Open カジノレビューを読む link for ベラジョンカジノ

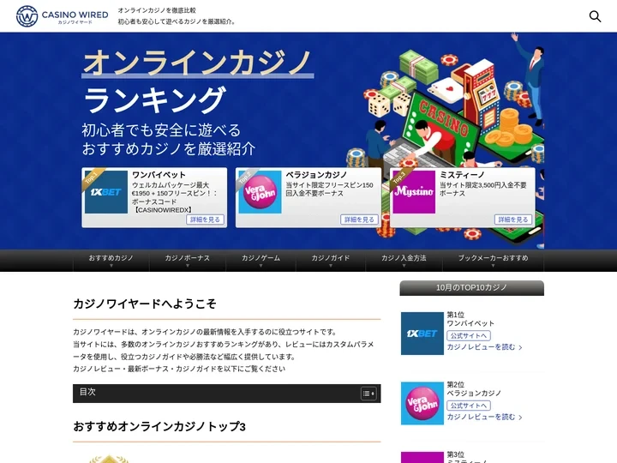pyautogui.click(x=483, y=417)
